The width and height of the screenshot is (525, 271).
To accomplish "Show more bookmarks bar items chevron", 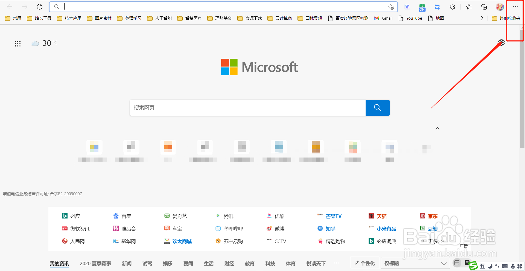I will 482,18.
